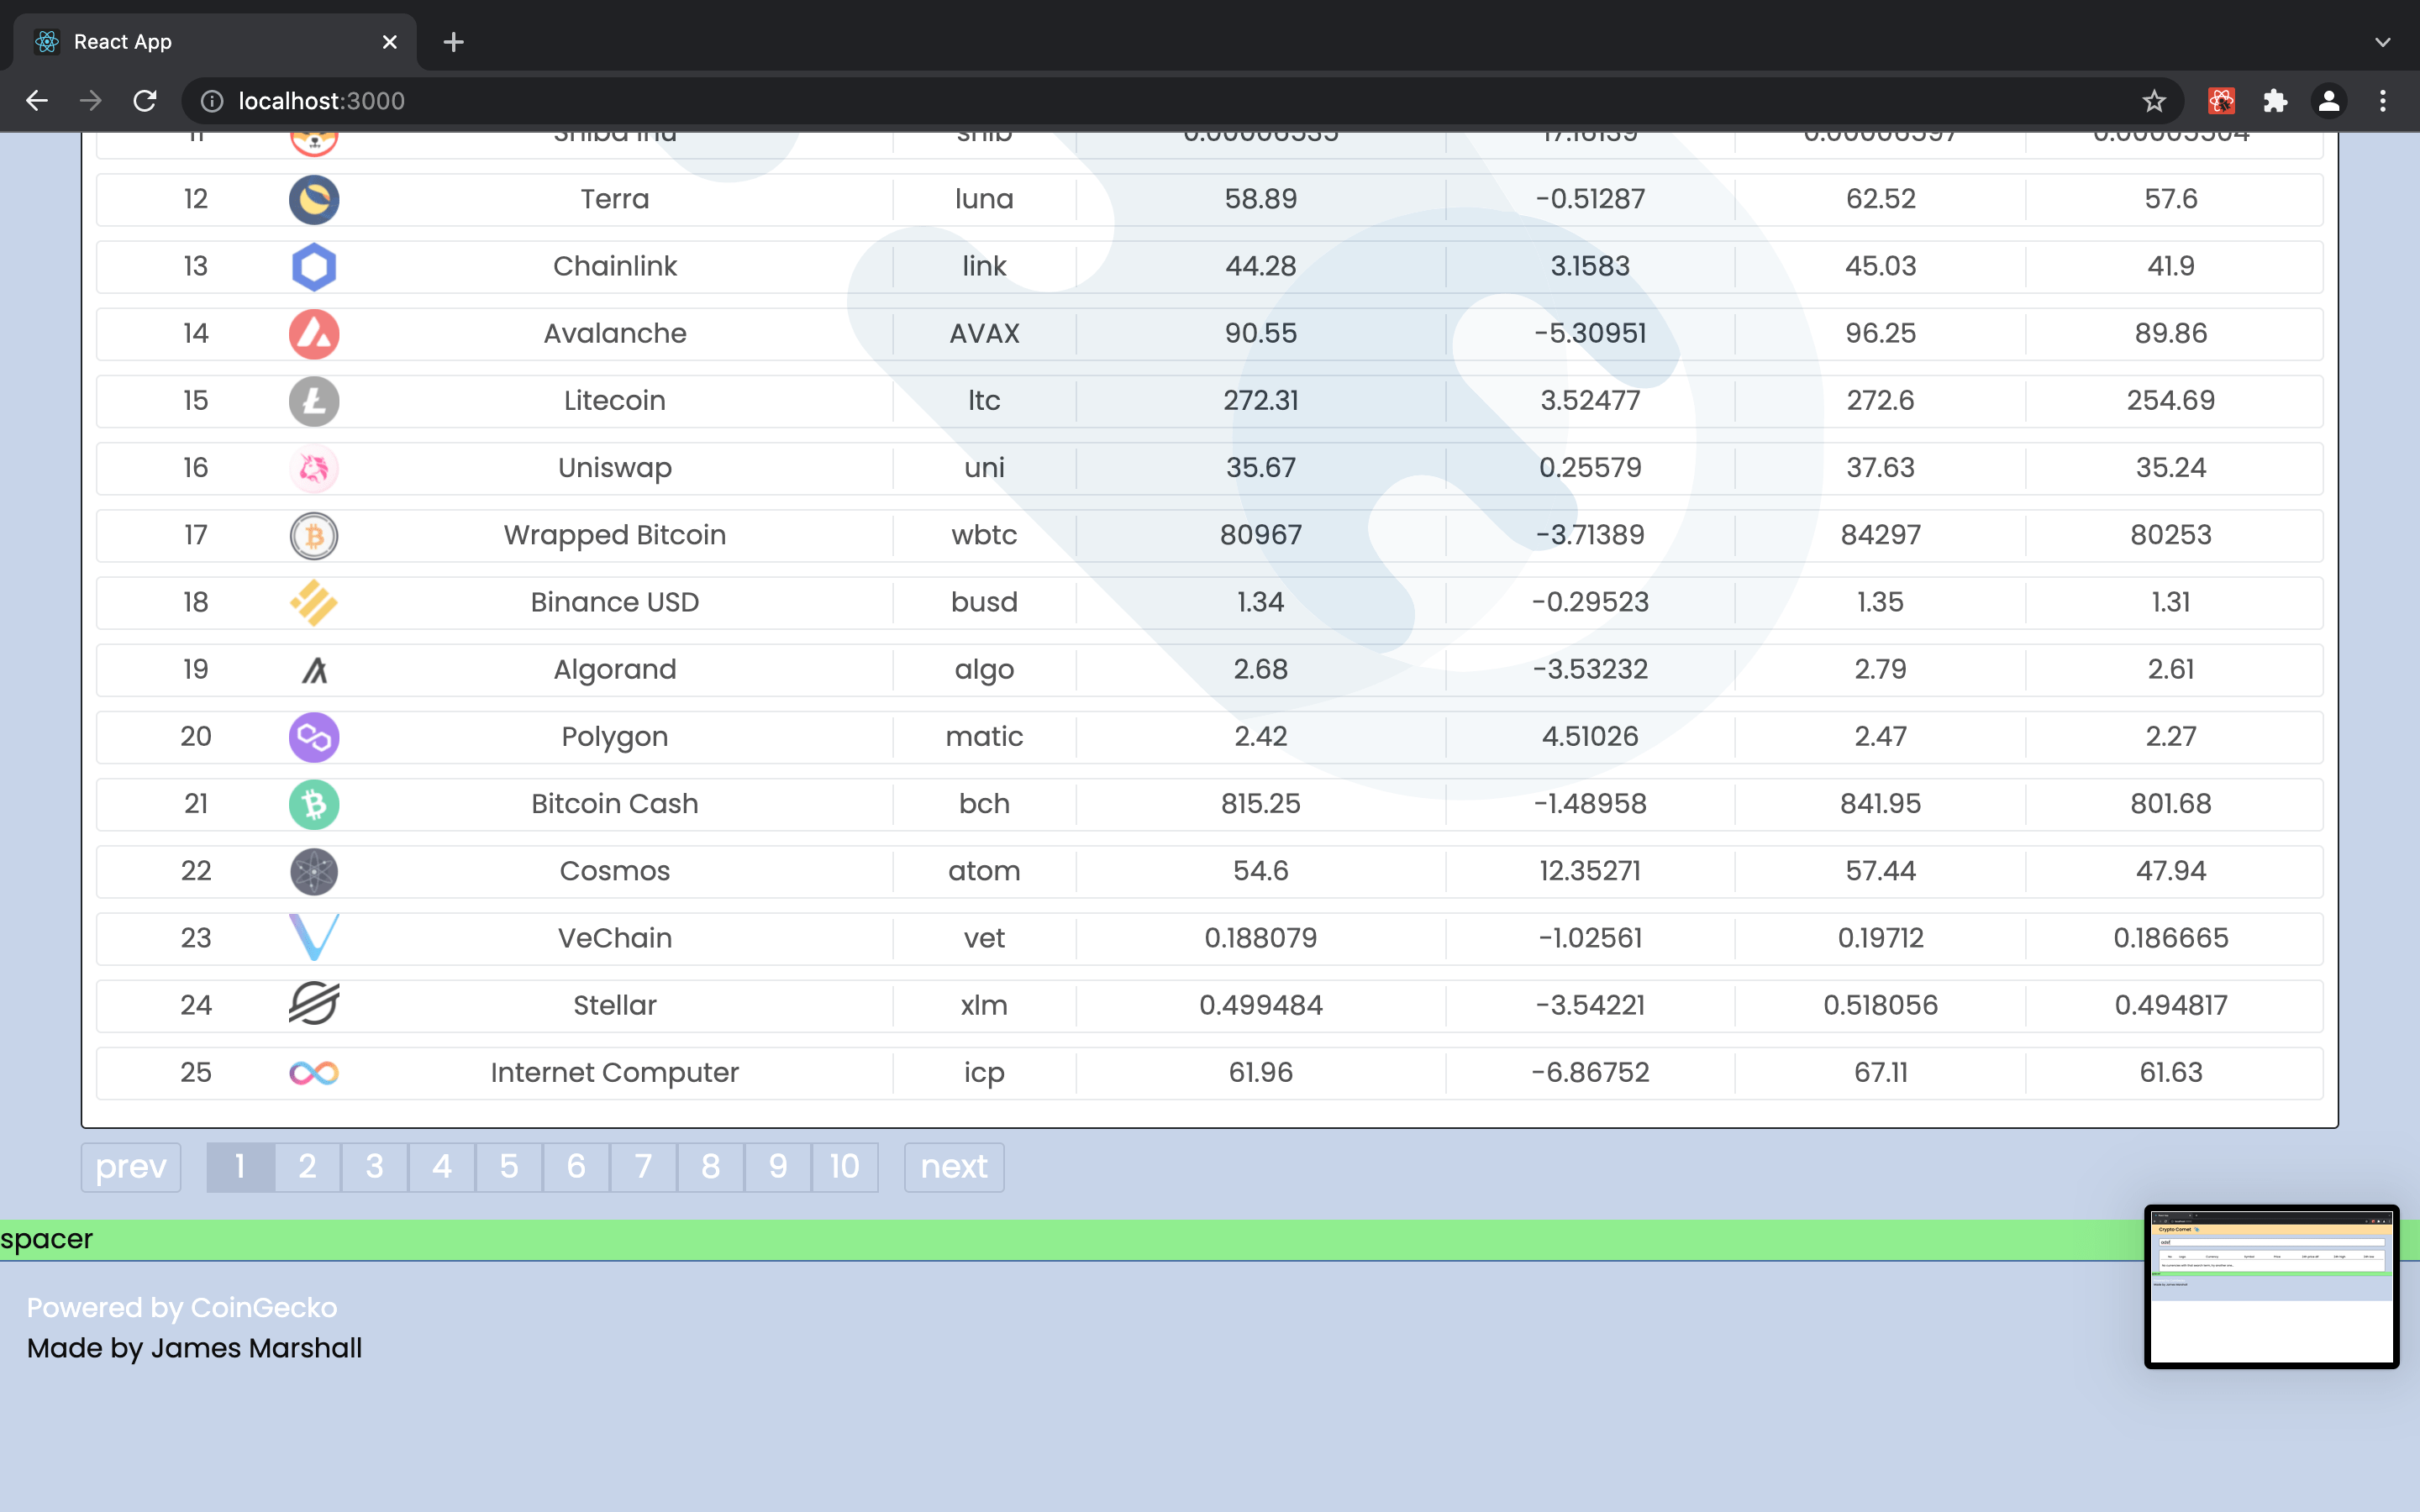Click the Terra coin logo
Viewport: 2420px width, 1512px height.
point(314,199)
